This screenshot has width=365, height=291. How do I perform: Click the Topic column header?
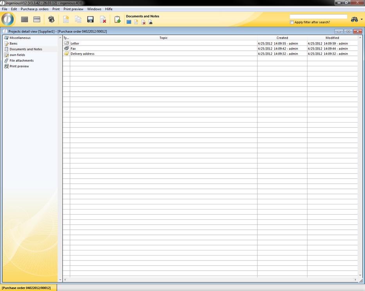[163, 38]
